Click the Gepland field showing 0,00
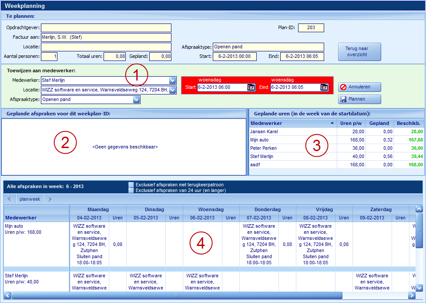The height and width of the screenshot is (303, 426). pyautogui.click(x=160, y=57)
